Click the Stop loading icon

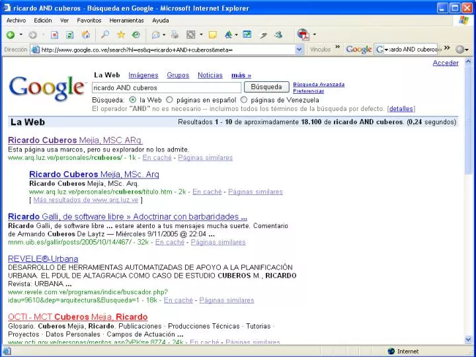click(54, 35)
